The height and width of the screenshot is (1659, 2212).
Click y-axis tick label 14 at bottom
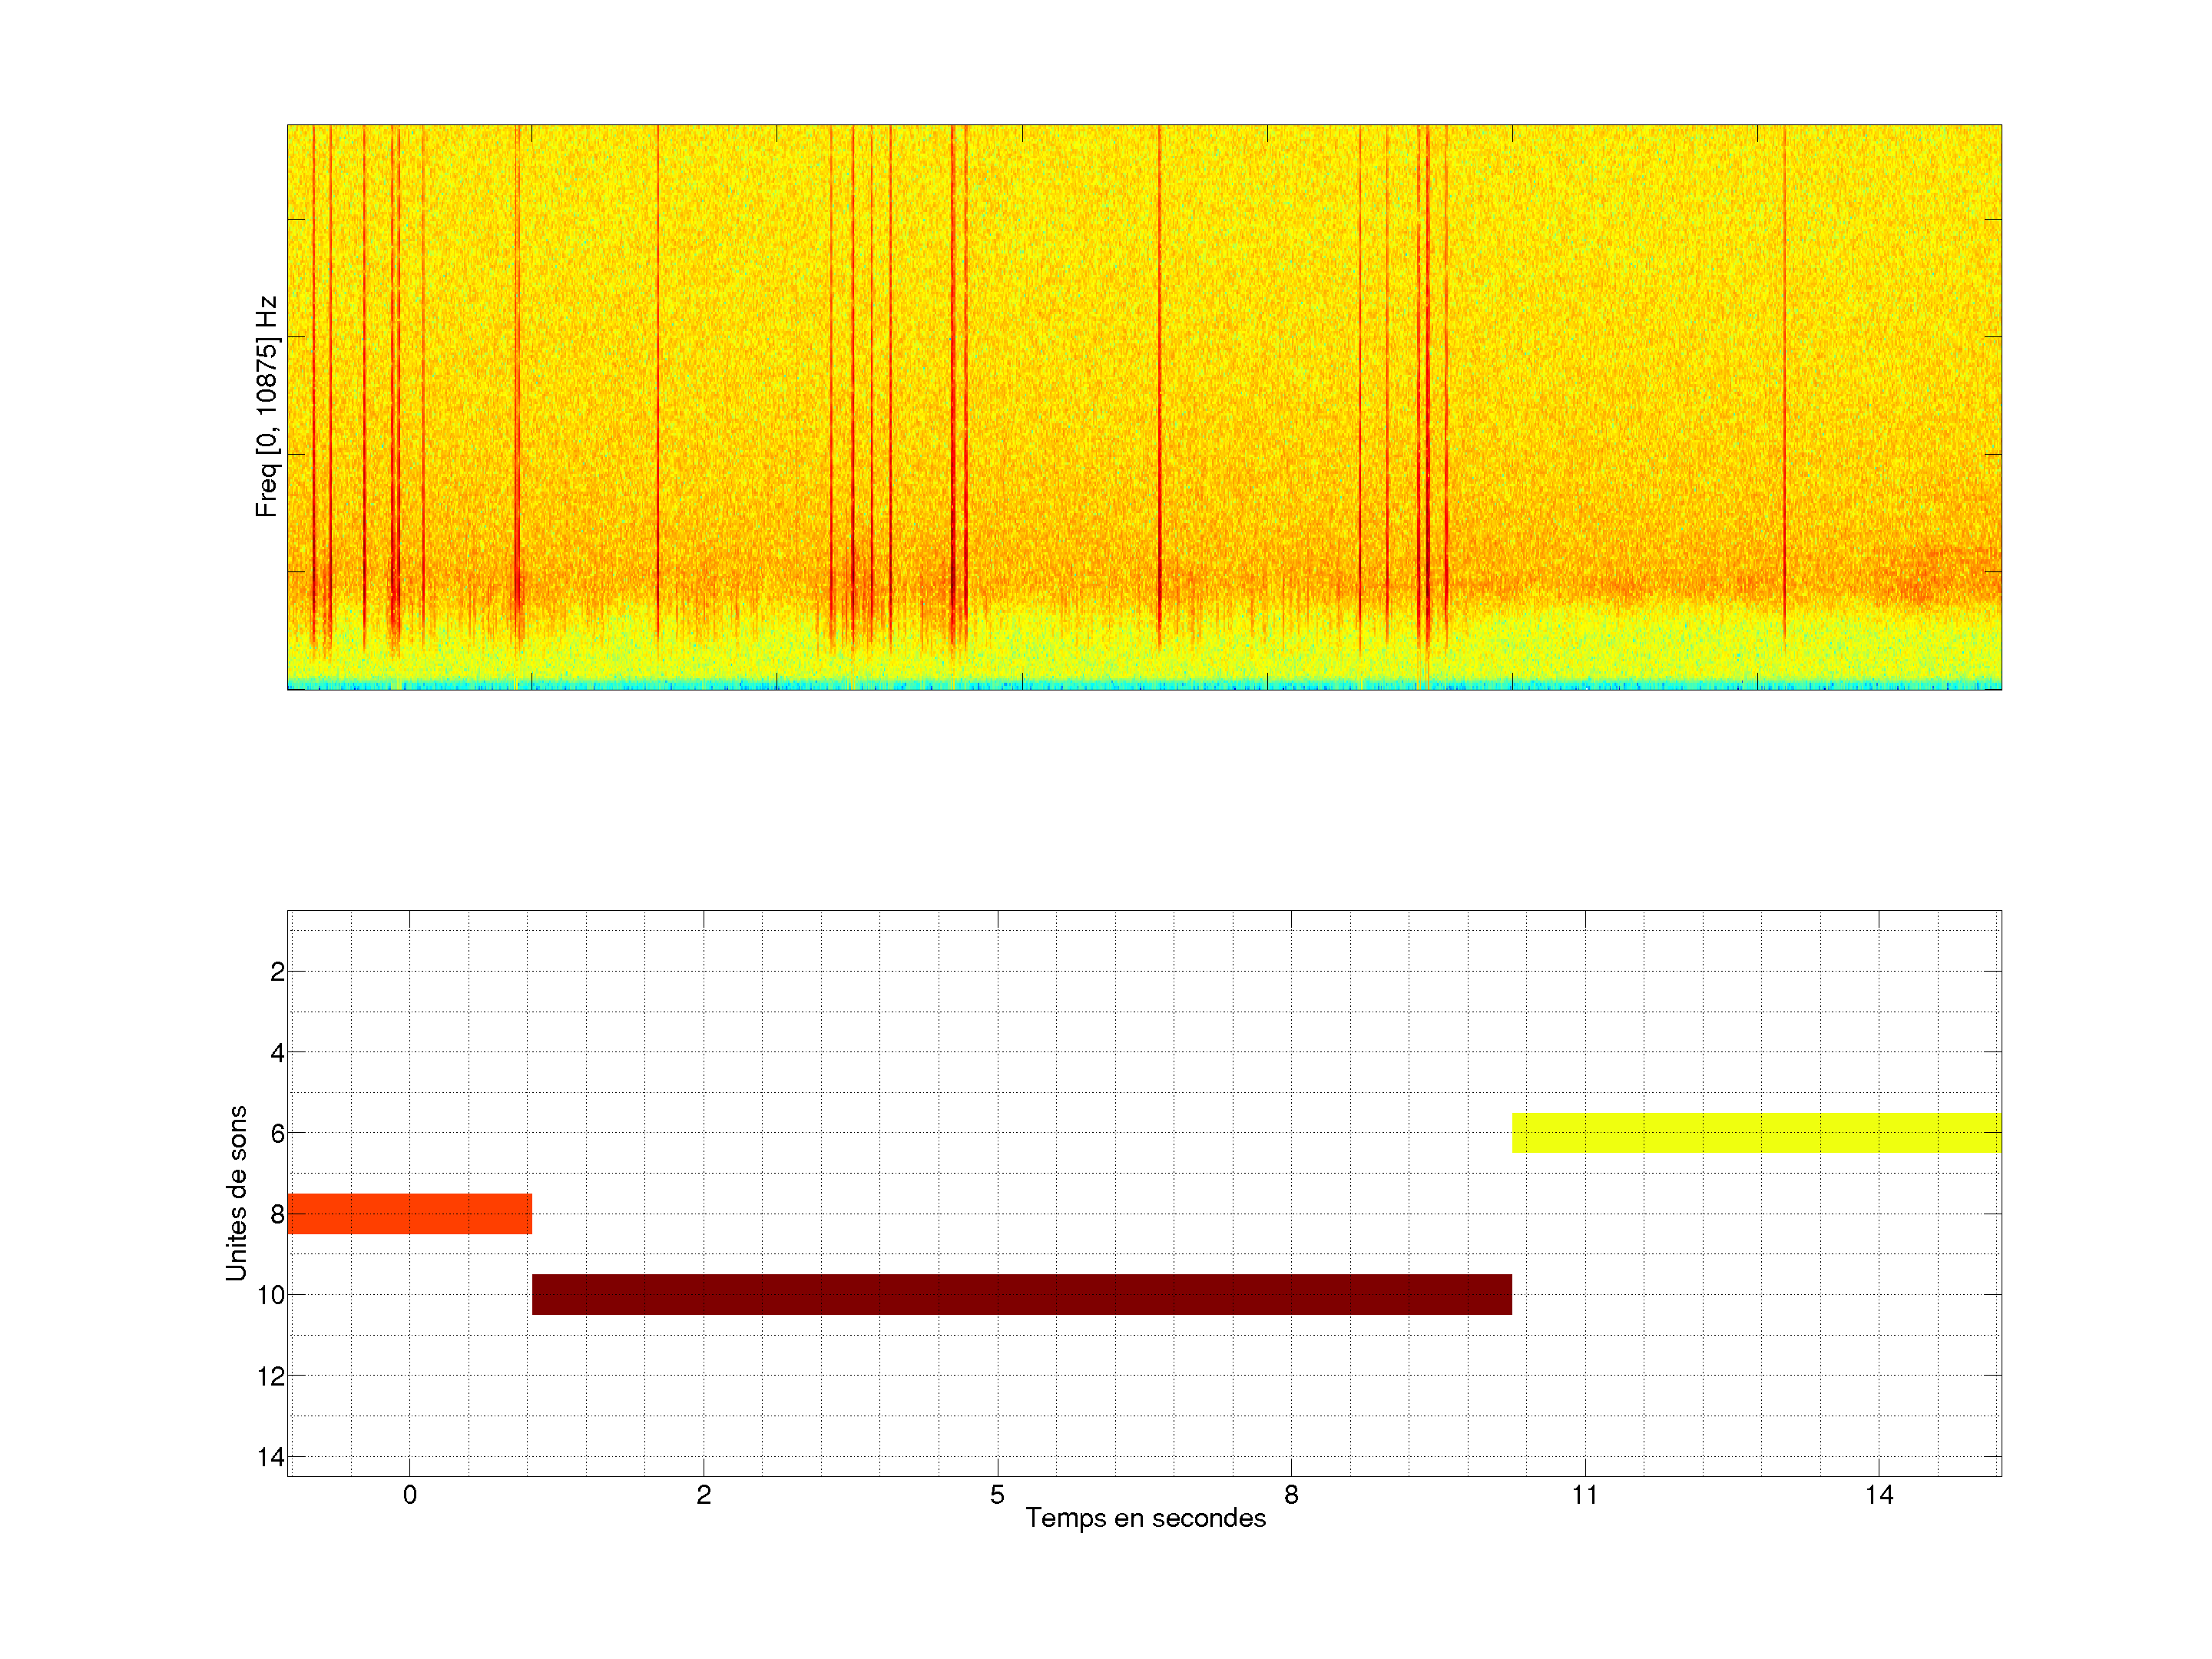coord(271,1457)
